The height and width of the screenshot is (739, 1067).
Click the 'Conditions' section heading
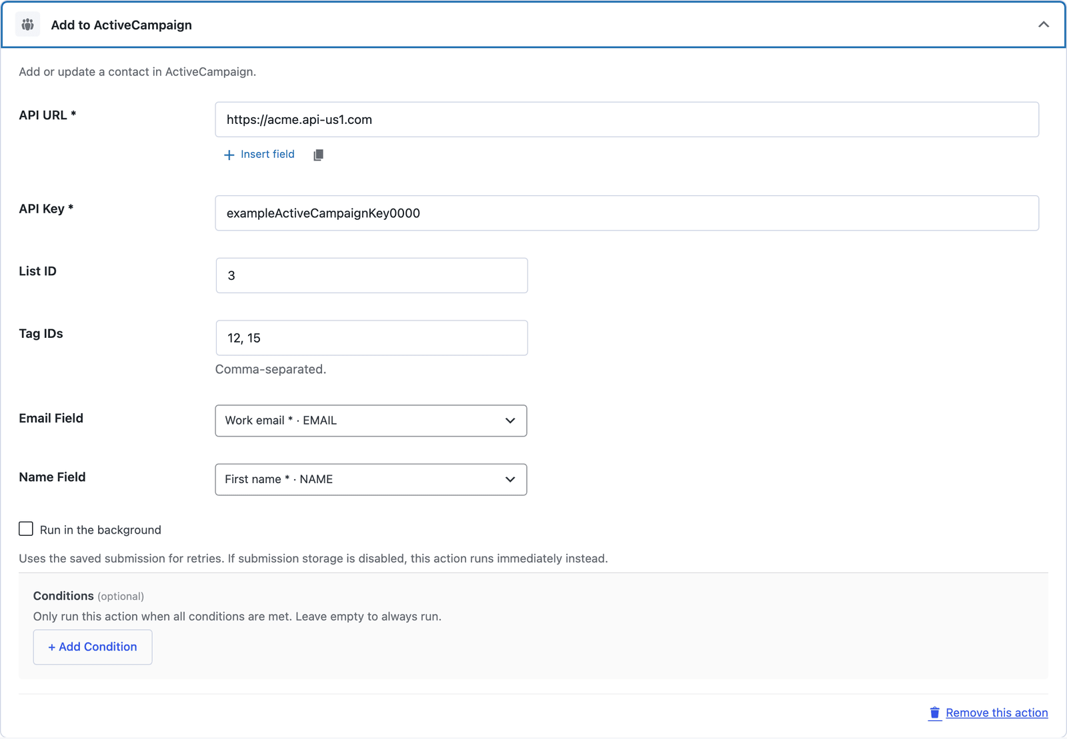tap(63, 596)
